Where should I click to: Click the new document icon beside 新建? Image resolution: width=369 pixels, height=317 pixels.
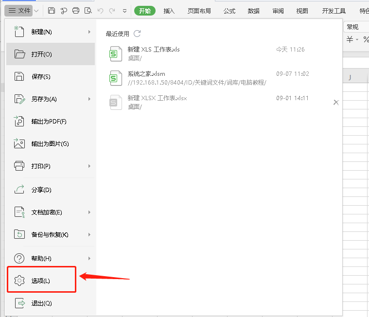(19, 31)
